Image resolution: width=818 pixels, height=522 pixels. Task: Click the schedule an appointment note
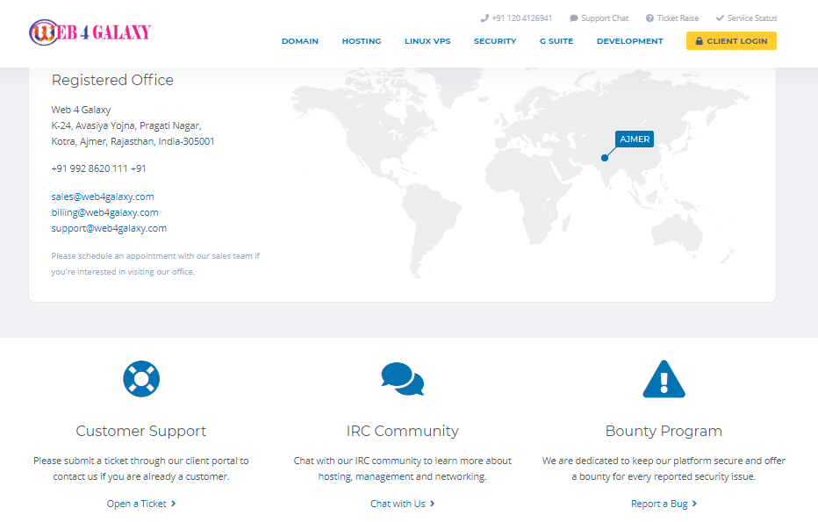(155, 264)
